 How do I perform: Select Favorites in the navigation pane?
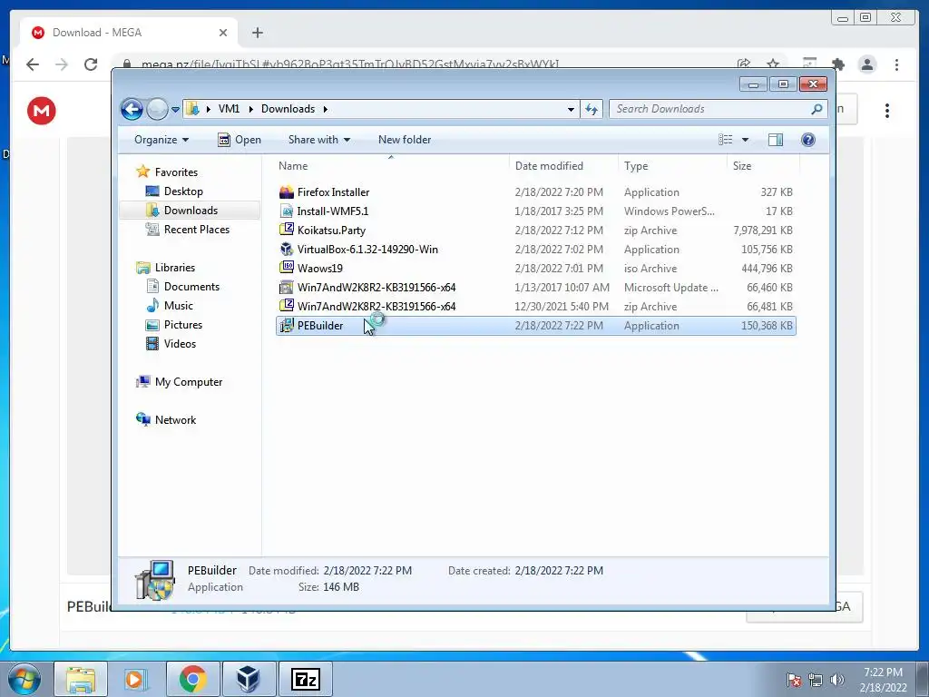(x=176, y=172)
